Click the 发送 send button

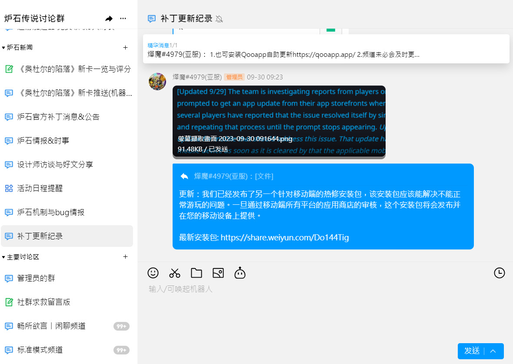(472, 351)
